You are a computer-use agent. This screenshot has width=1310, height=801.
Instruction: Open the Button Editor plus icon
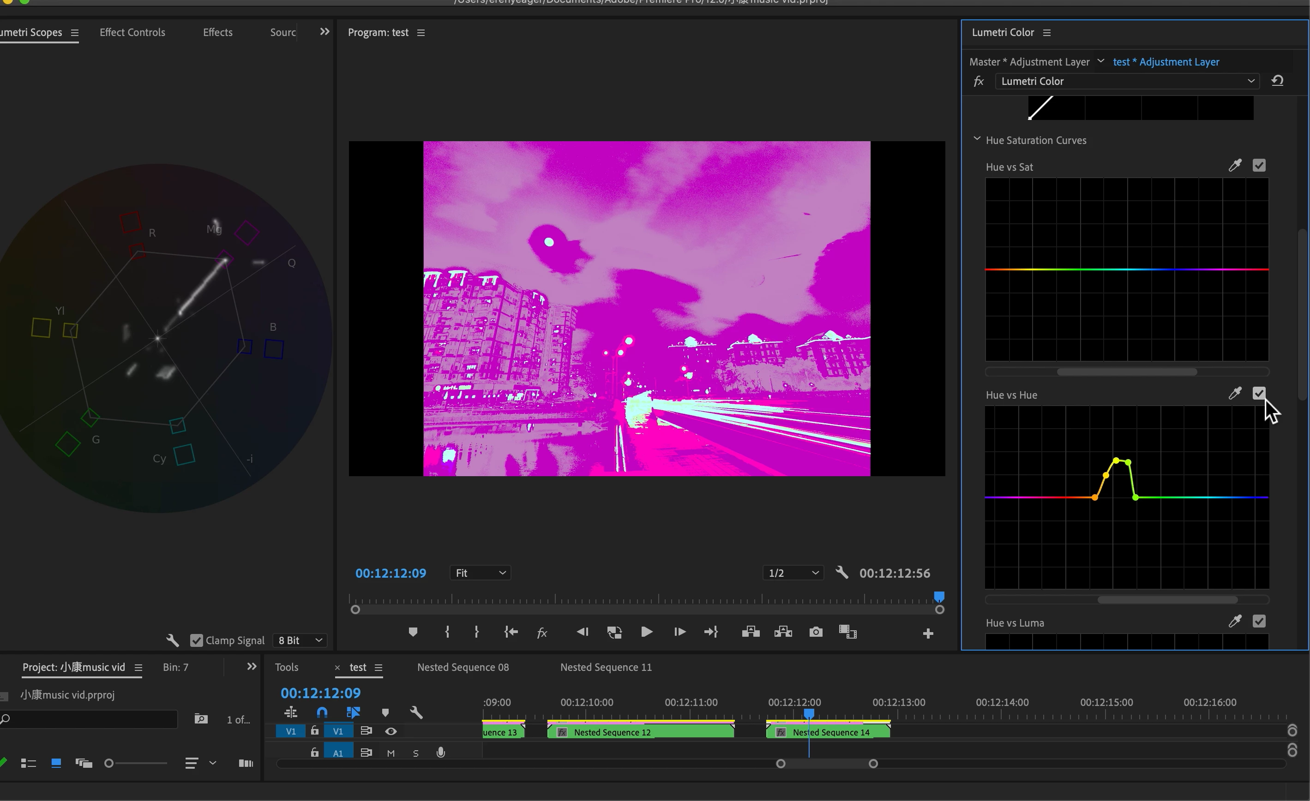click(928, 633)
